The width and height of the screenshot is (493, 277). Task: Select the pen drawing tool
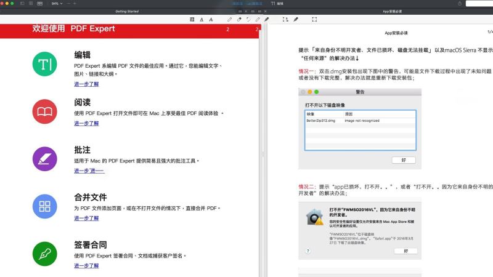coord(229,20)
